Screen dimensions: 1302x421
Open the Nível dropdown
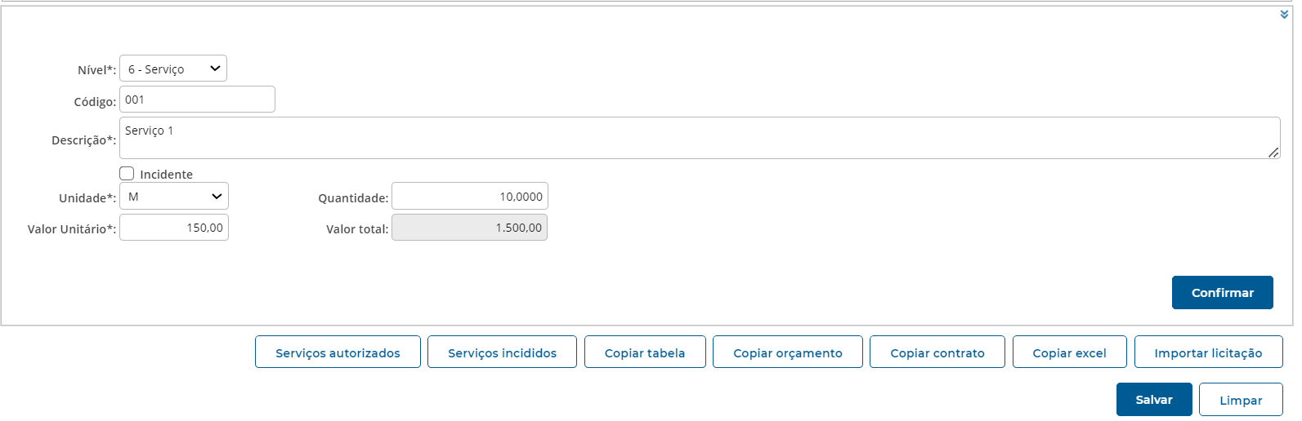[173, 69]
